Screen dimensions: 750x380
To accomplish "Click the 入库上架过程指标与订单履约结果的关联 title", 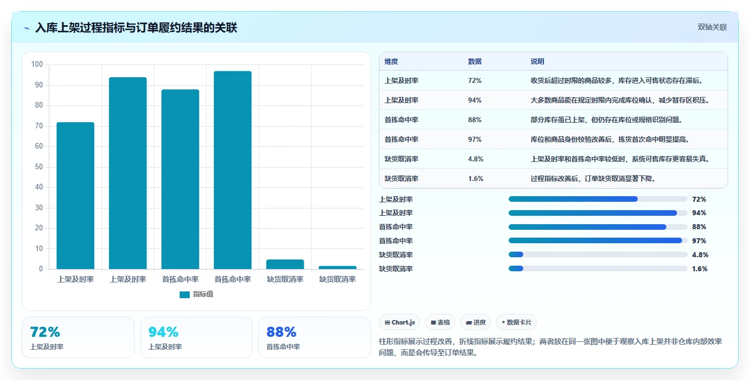I will tap(136, 28).
